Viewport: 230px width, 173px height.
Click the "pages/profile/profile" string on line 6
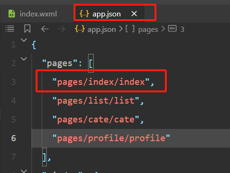(111, 138)
